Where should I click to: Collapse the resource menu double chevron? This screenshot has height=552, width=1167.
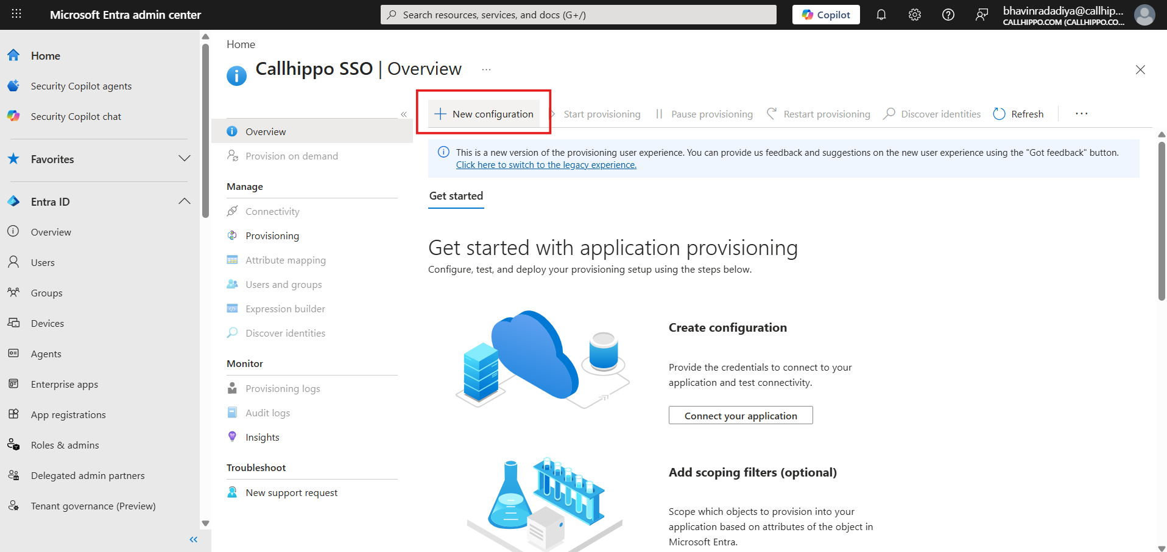[x=404, y=114]
